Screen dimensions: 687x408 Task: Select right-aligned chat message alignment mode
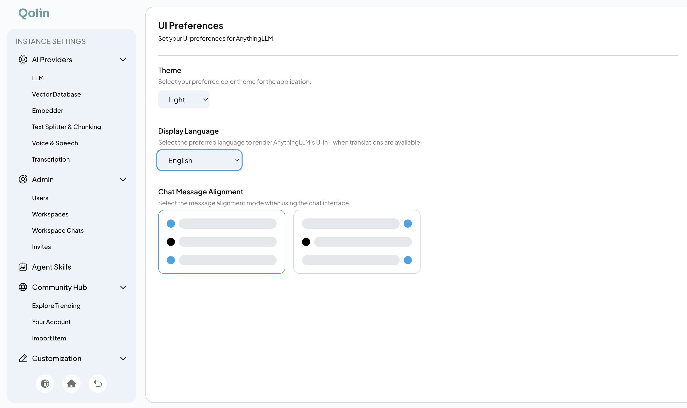[357, 242]
